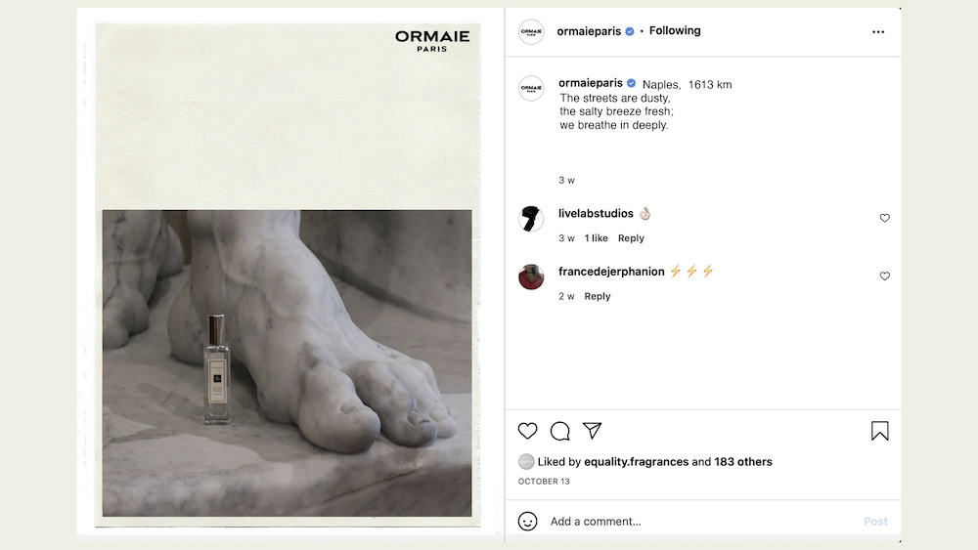This screenshot has width=978, height=550.
Task: Open francedejerphanion profile picture
Action: (531, 276)
